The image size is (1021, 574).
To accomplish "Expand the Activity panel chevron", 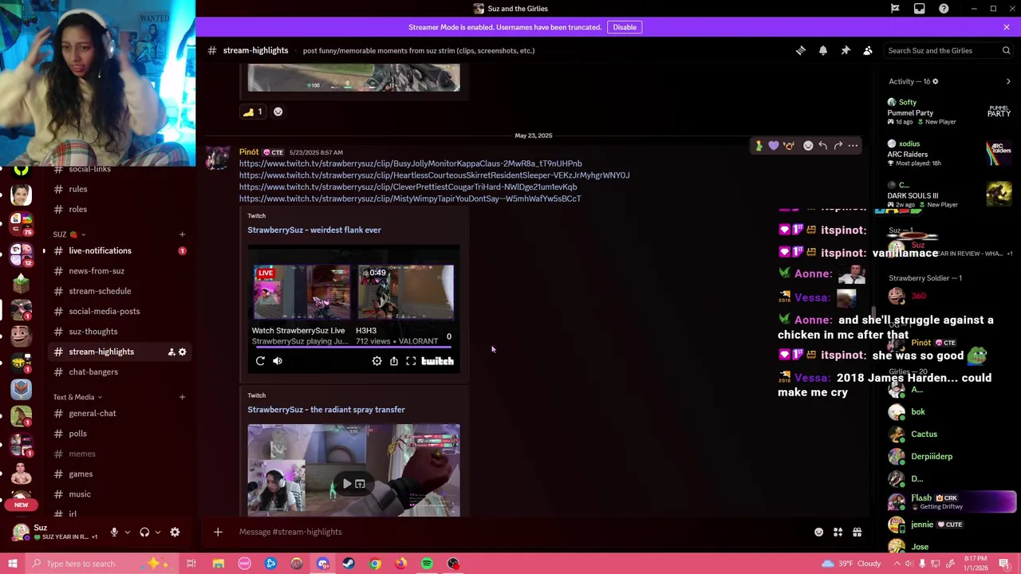I will pyautogui.click(x=1008, y=81).
